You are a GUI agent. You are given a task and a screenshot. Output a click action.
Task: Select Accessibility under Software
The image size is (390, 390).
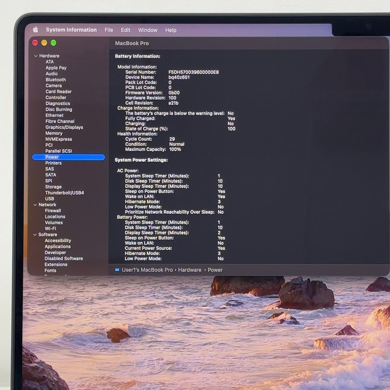[x=58, y=240]
